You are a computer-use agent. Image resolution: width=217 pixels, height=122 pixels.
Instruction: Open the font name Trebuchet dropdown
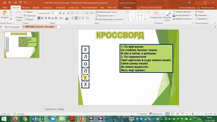(51, 13)
